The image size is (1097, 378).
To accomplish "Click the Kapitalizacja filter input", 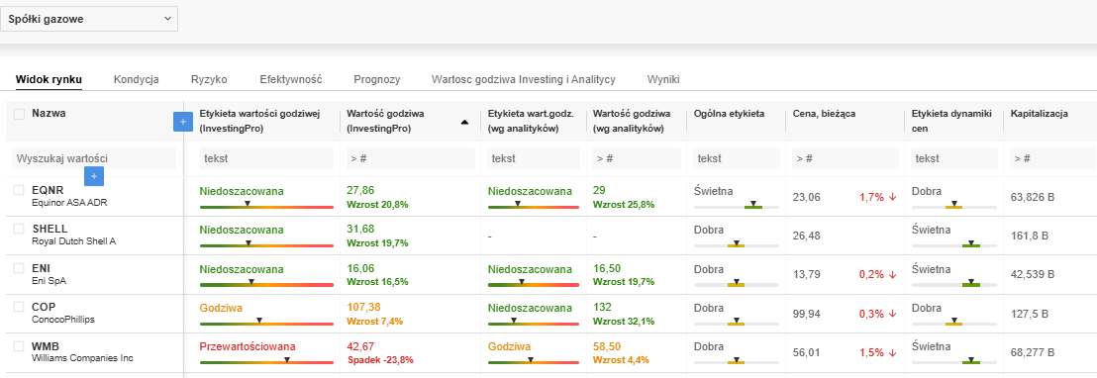I will pyautogui.click(x=1052, y=158).
